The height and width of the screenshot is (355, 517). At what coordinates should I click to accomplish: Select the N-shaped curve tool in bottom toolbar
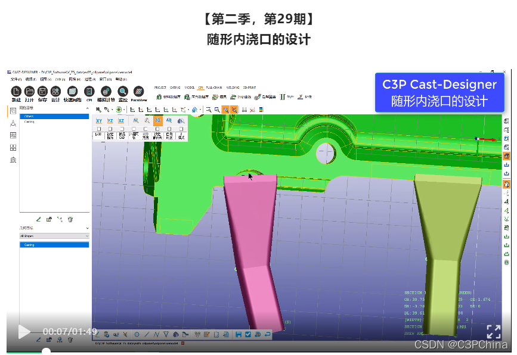coord(156,335)
